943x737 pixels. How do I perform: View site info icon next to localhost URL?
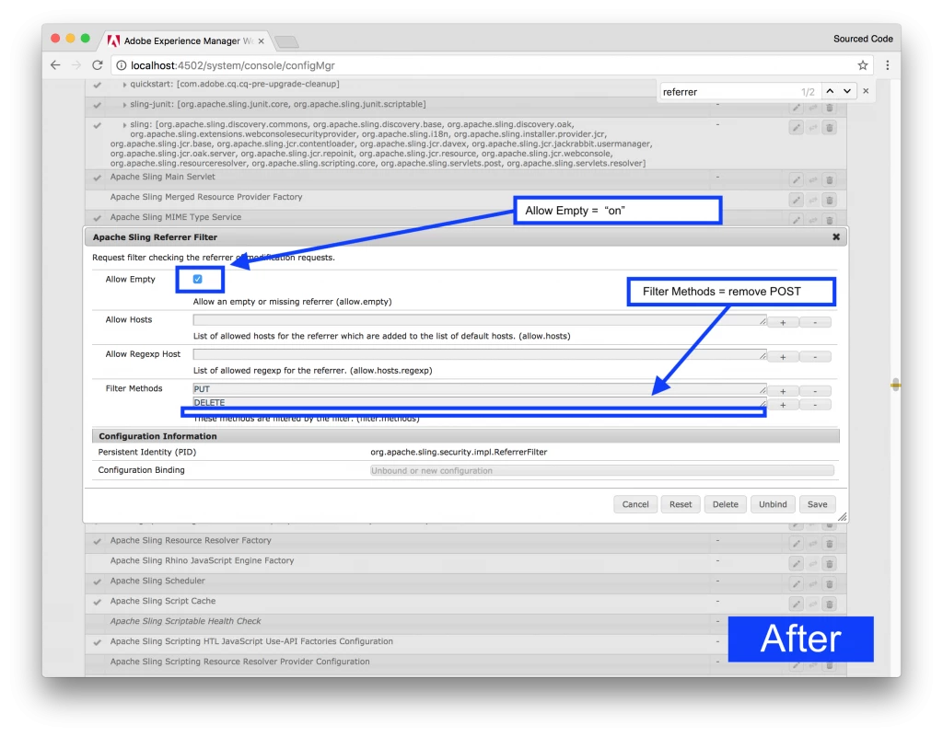click(121, 65)
